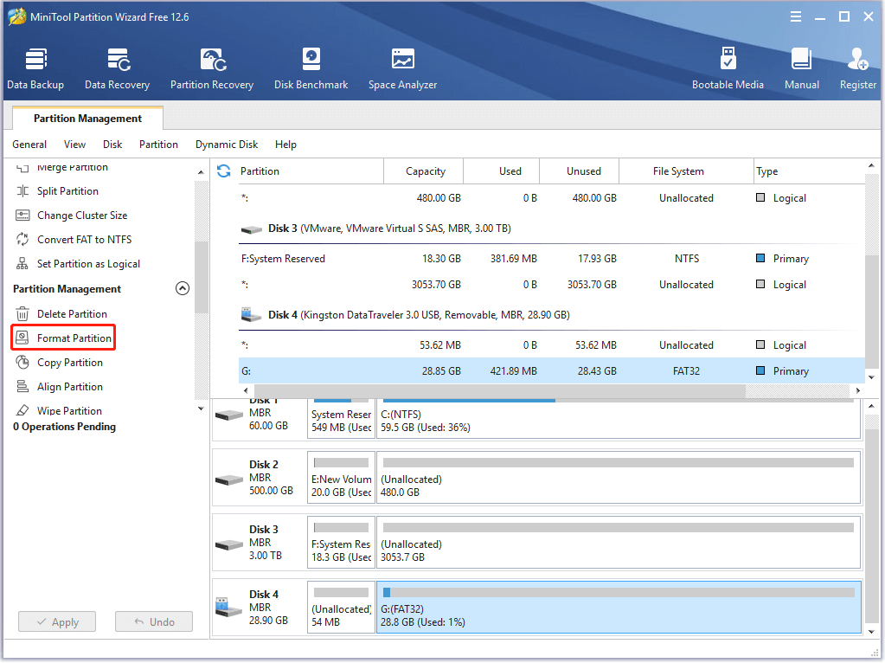Click the sidebar scroll-up arrow
The image size is (885, 663).
click(201, 171)
